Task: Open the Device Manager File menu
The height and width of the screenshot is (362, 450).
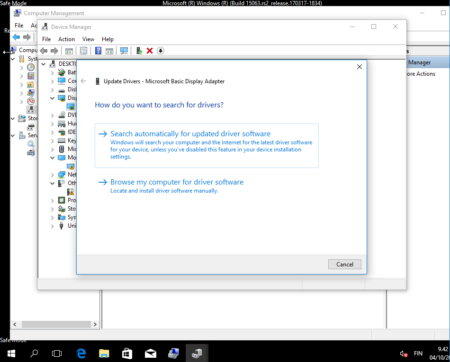Action: 46,39
